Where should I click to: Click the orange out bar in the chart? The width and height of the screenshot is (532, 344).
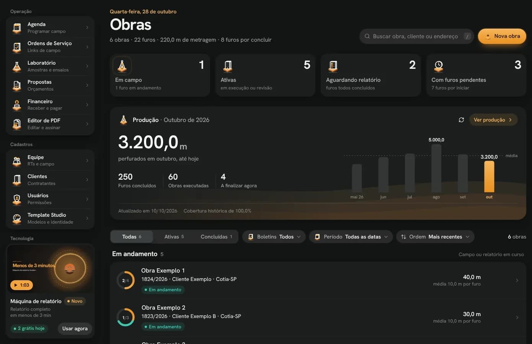click(489, 177)
